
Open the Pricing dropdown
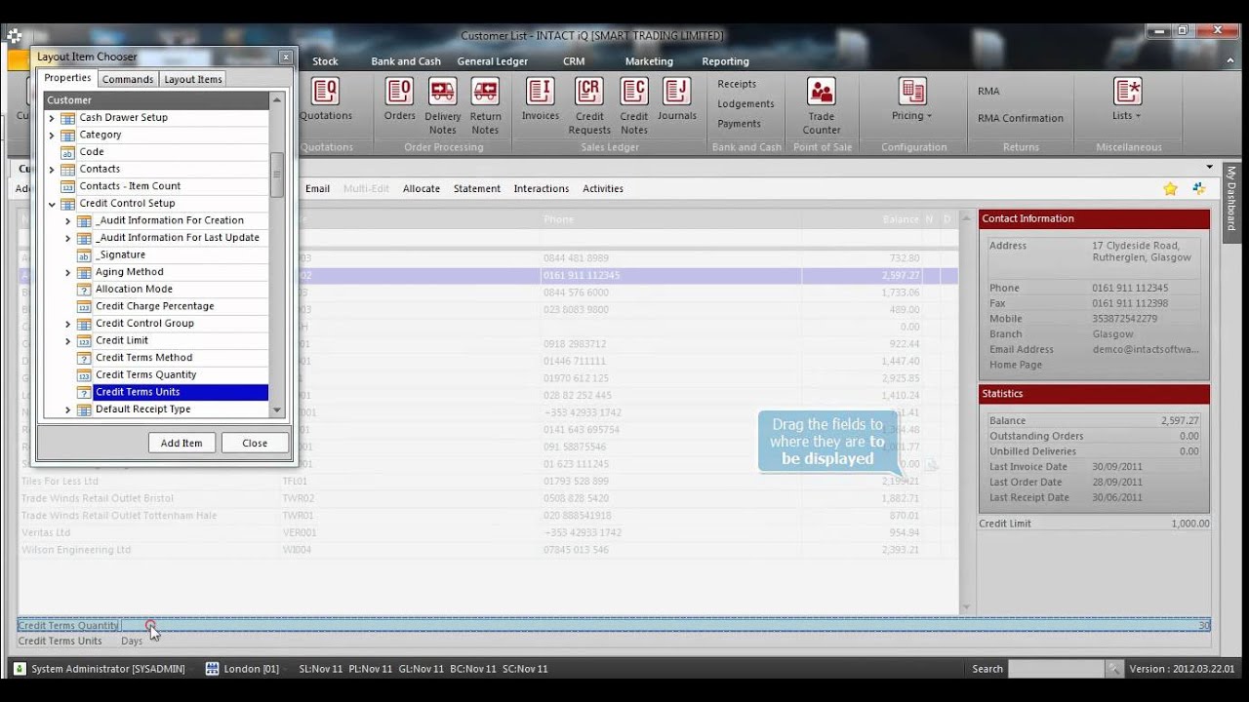912,99
